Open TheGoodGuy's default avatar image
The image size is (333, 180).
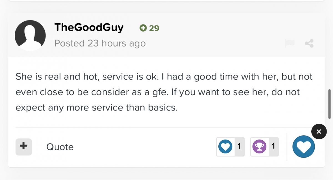(x=30, y=35)
